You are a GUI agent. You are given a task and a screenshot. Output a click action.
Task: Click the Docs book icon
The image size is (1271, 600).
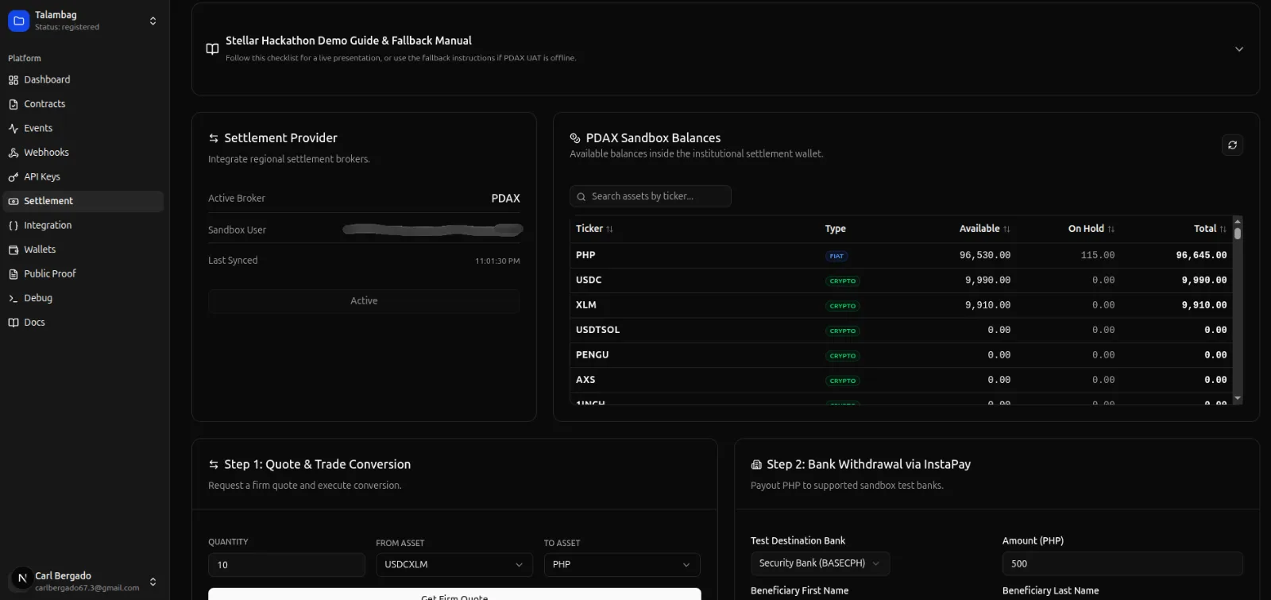pos(14,323)
